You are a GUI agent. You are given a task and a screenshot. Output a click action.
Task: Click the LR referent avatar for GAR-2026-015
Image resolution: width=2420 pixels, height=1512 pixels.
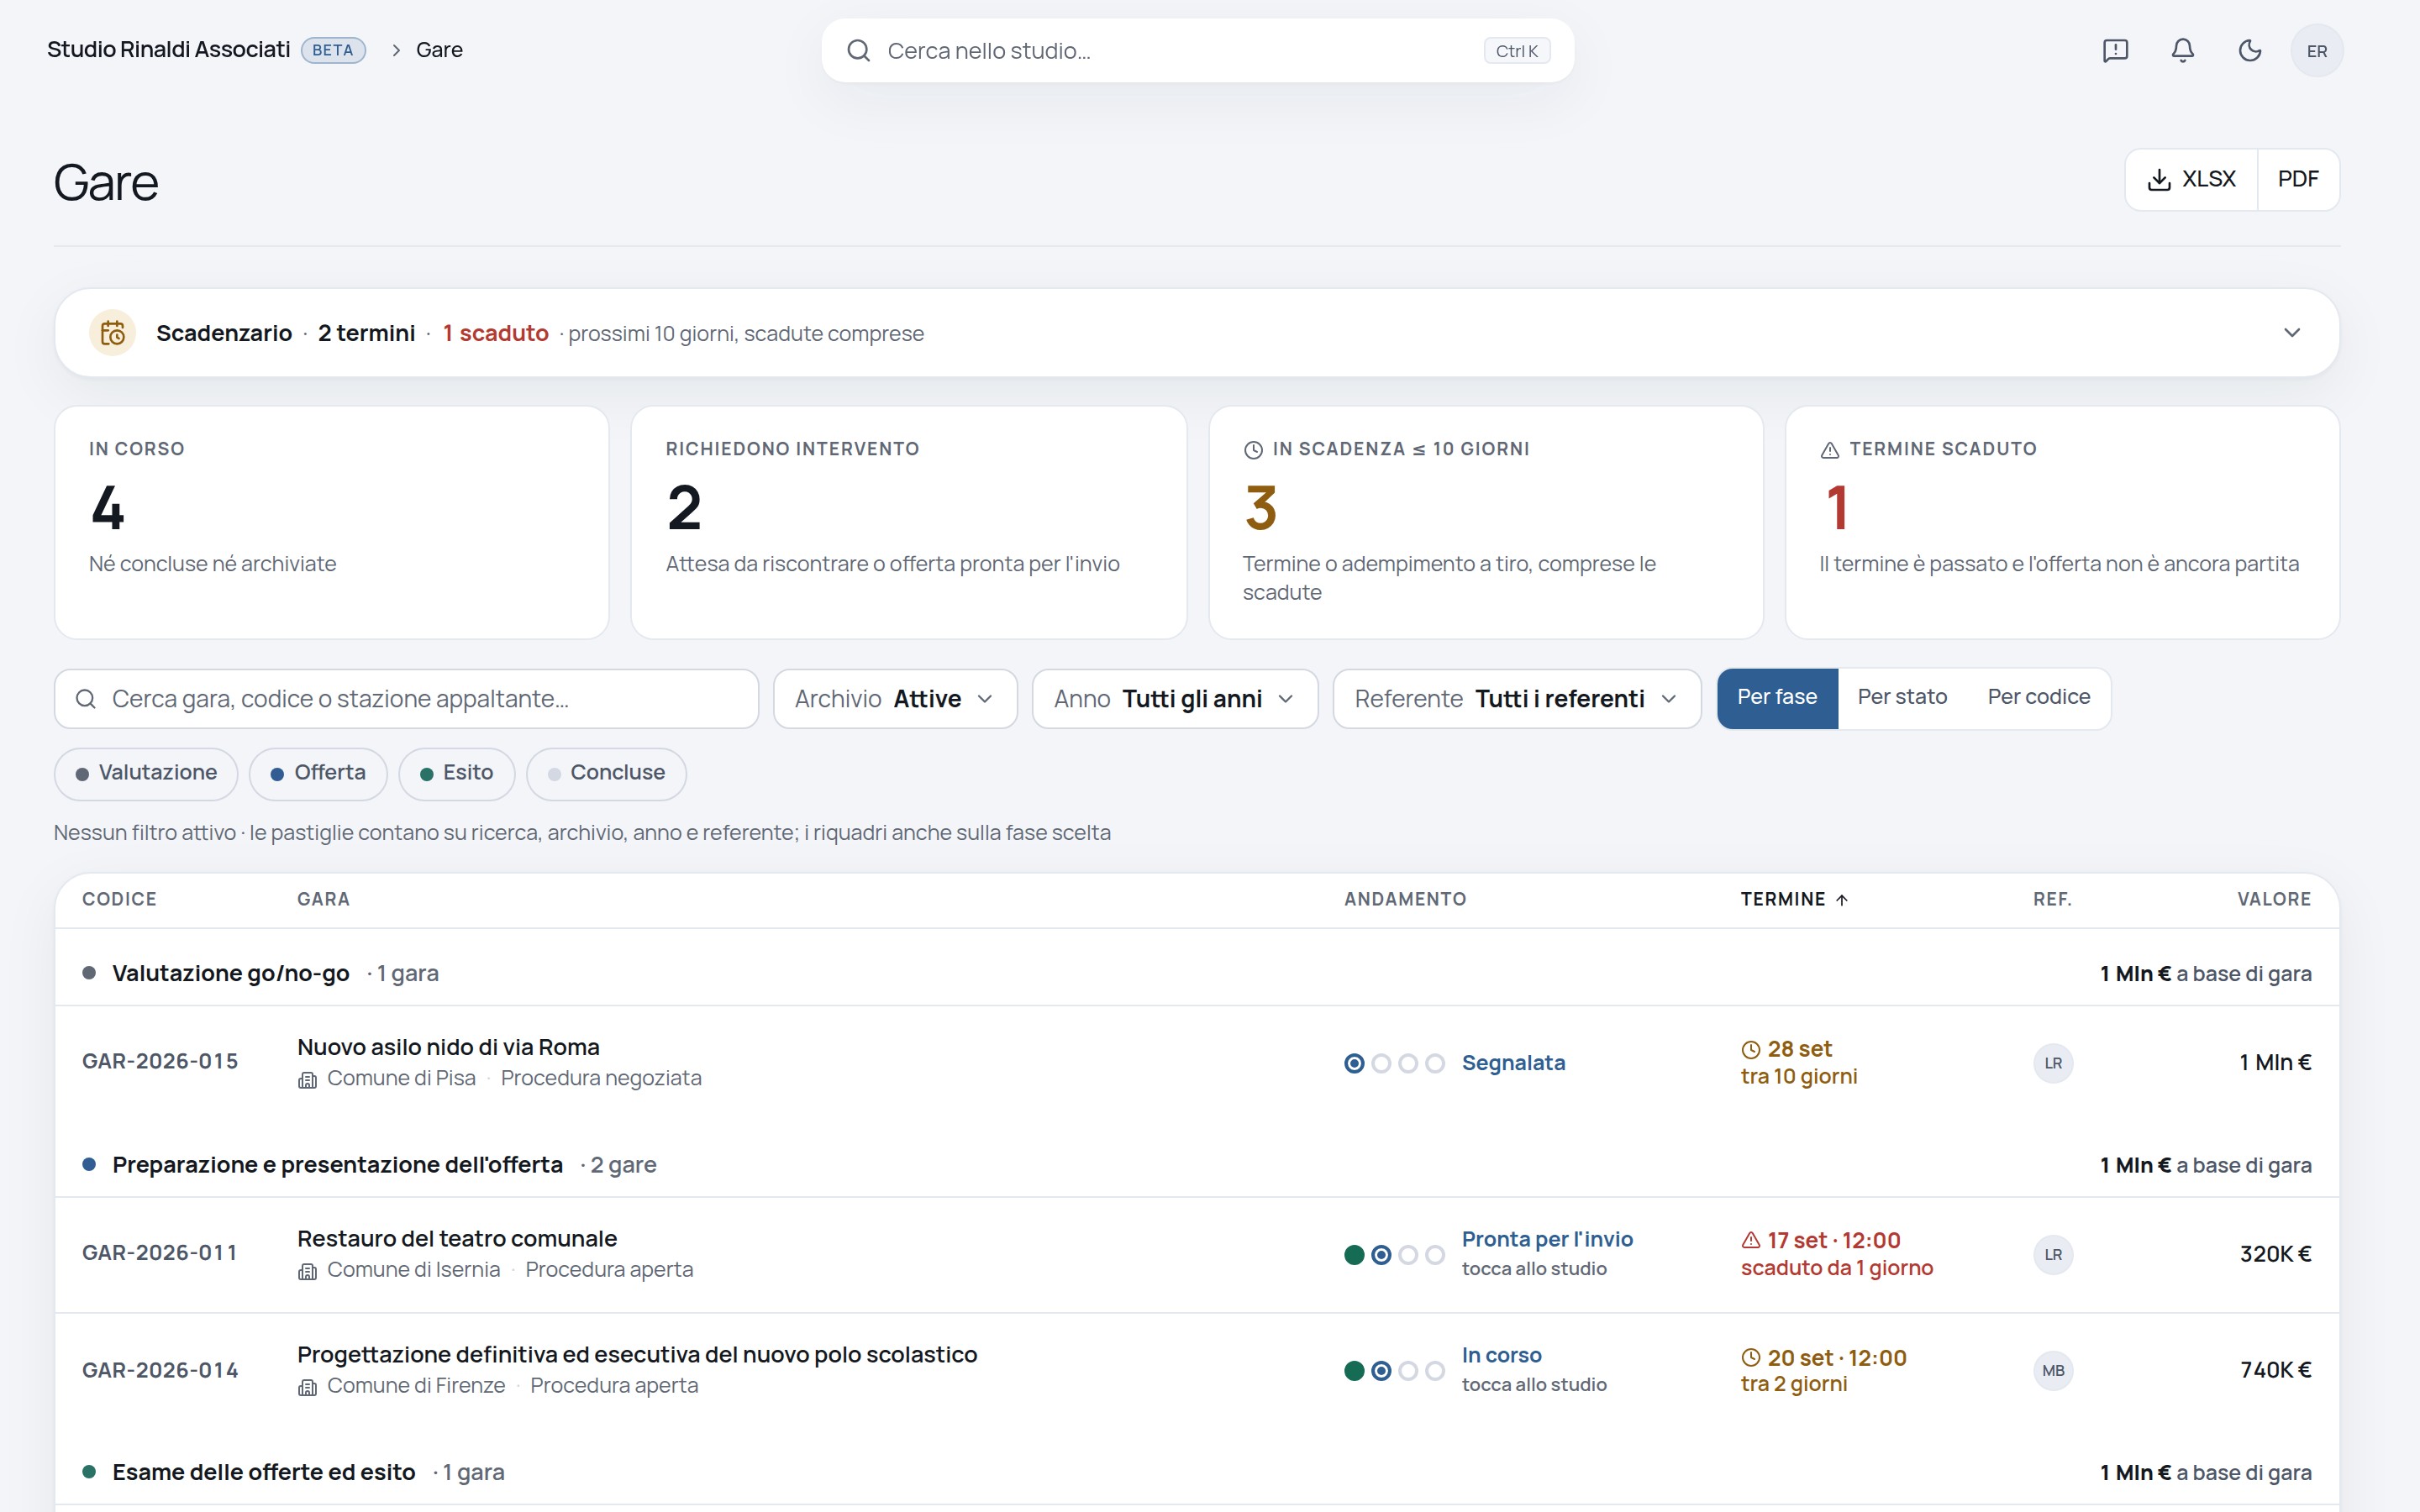(2053, 1063)
